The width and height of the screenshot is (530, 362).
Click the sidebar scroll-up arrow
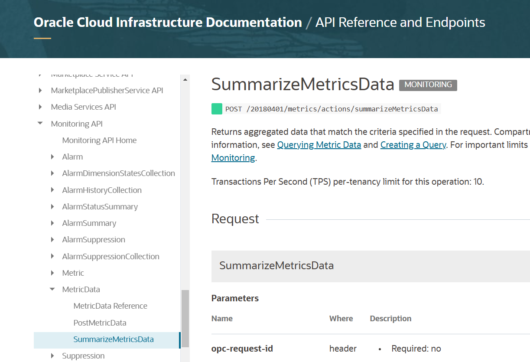point(185,80)
